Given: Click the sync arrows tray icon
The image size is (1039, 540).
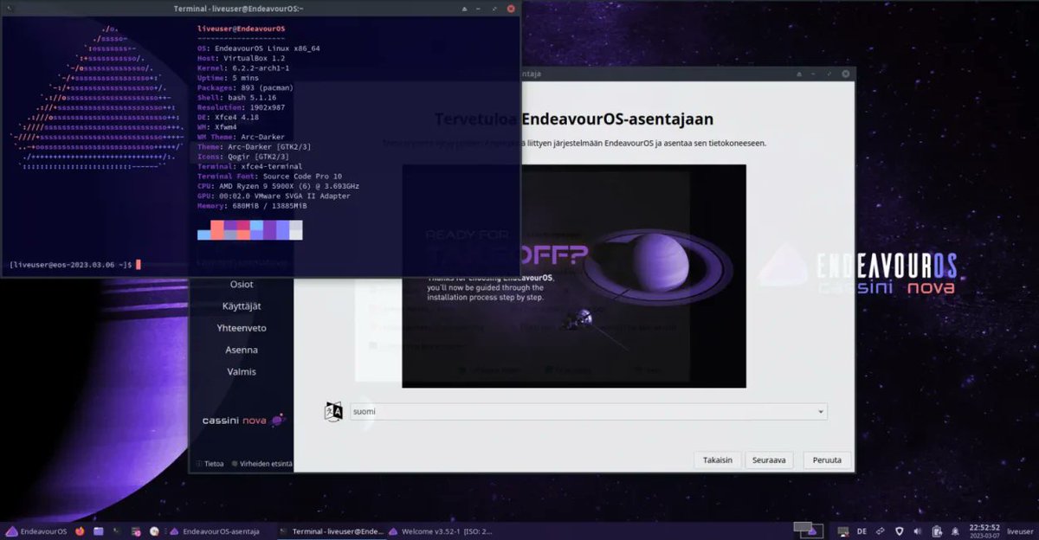Looking at the screenshot, I should coord(880,531).
